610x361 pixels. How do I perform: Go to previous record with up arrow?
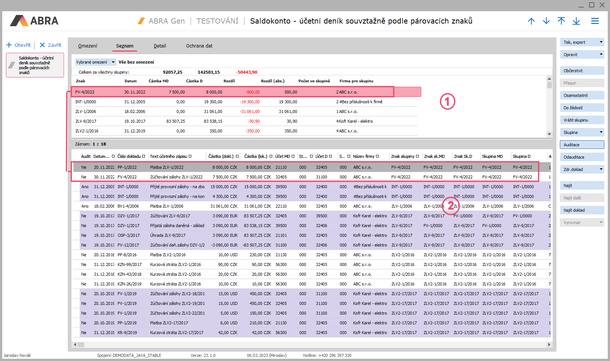pos(531,21)
